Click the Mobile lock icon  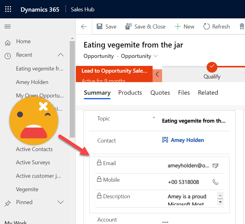pyautogui.click(x=99, y=179)
